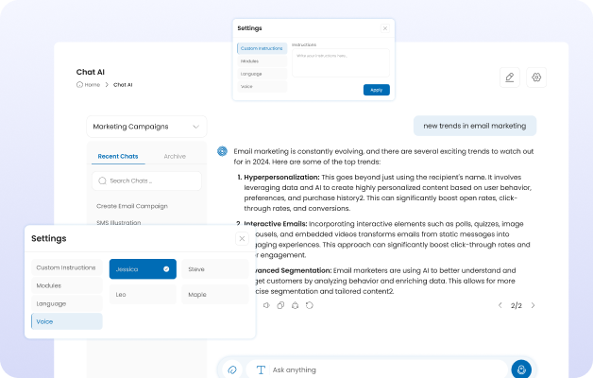Click the text format T icon

pyautogui.click(x=261, y=369)
